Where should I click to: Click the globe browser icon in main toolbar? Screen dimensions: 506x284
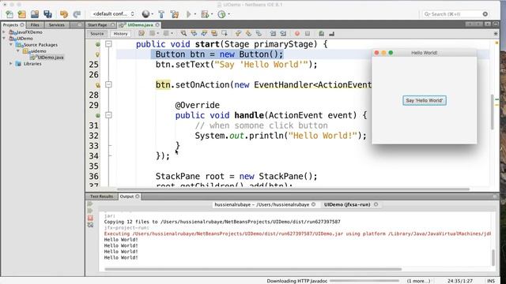[145, 14]
